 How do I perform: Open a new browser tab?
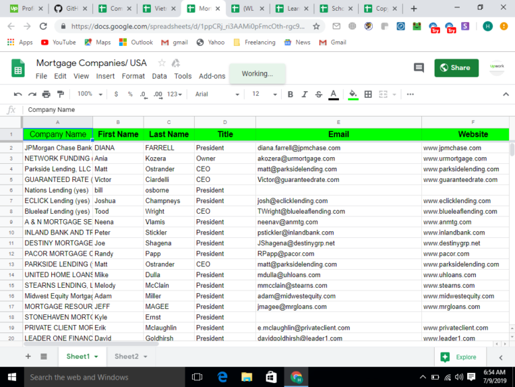pyautogui.click(x=414, y=9)
